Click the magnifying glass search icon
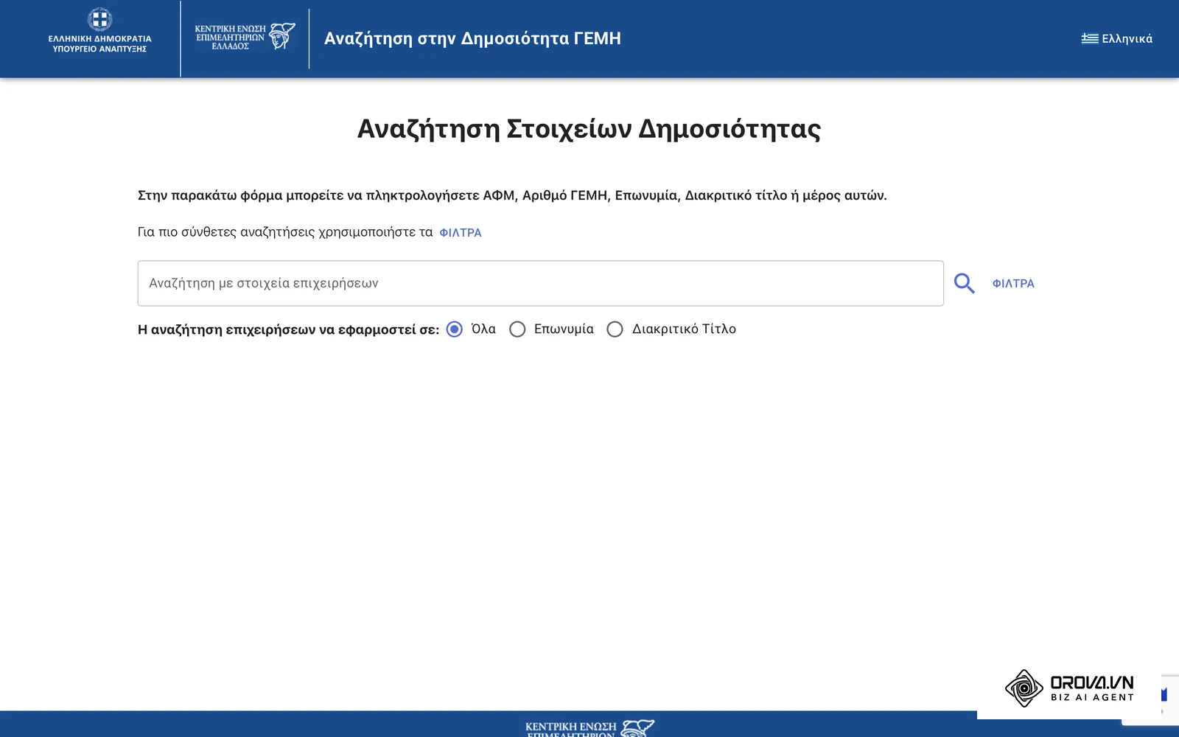1179x737 pixels. (x=964, y=283)
